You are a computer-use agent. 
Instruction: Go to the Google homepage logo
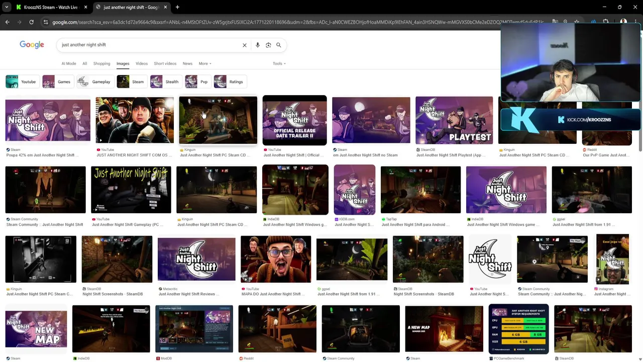pyautogui.click(x=32, y=45)
